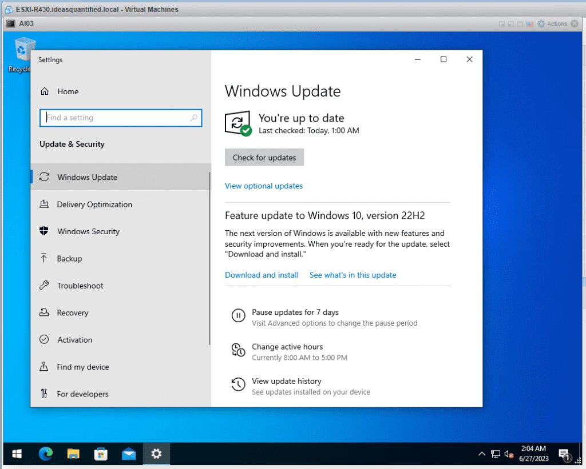Select Windows Update in sidebar

120,177
